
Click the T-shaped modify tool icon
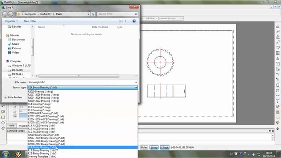pyautogui.click(x=277, y=101)
